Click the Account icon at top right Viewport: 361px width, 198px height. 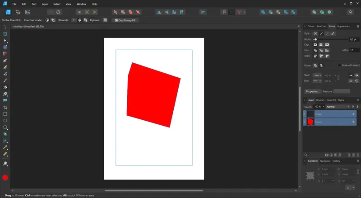350,12
